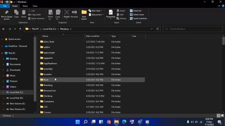Sort by Name column header
The image size is (225, 126).
pyautogui.click(x=45, y=36)
